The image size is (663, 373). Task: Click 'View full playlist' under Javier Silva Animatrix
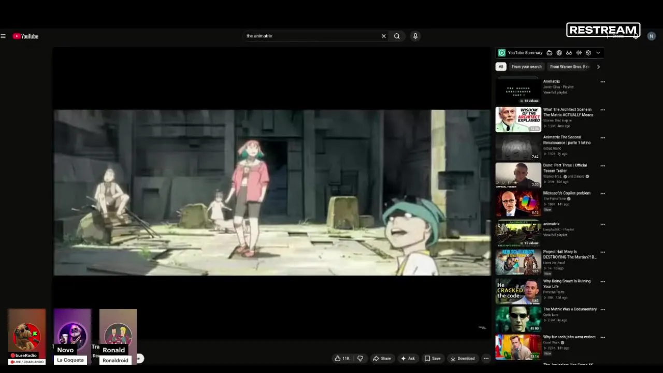click(554, 93)
